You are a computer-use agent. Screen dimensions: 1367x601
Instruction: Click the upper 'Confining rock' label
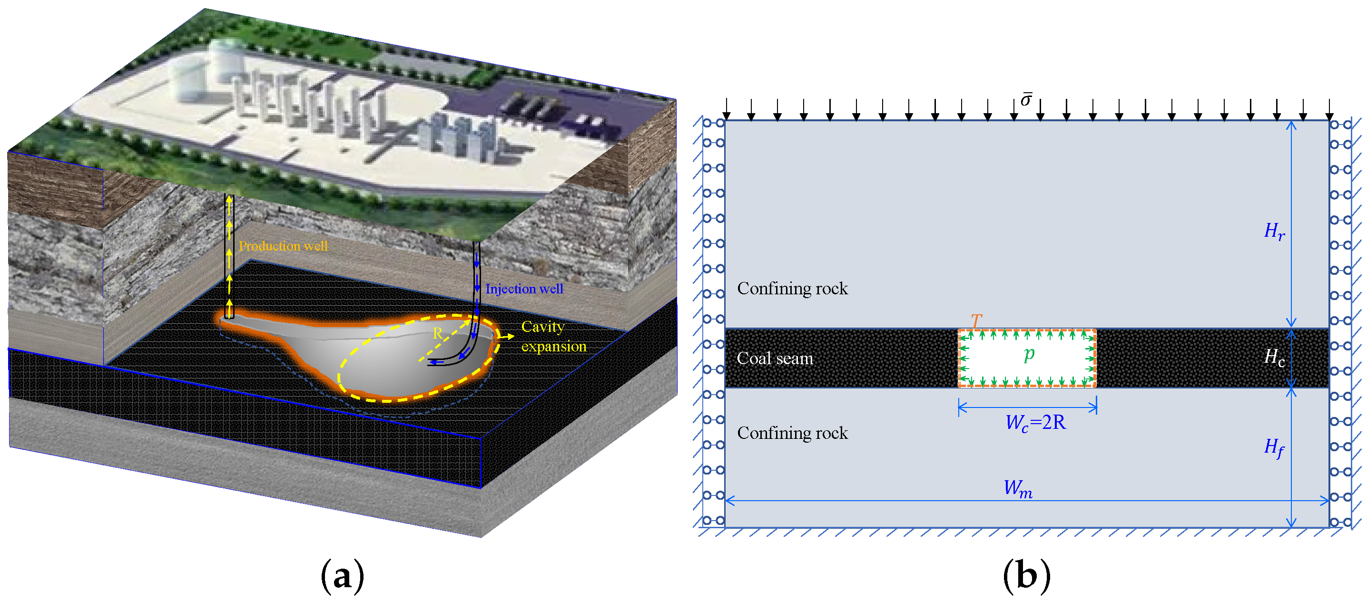pyautogui.click(x=792, y=289)
